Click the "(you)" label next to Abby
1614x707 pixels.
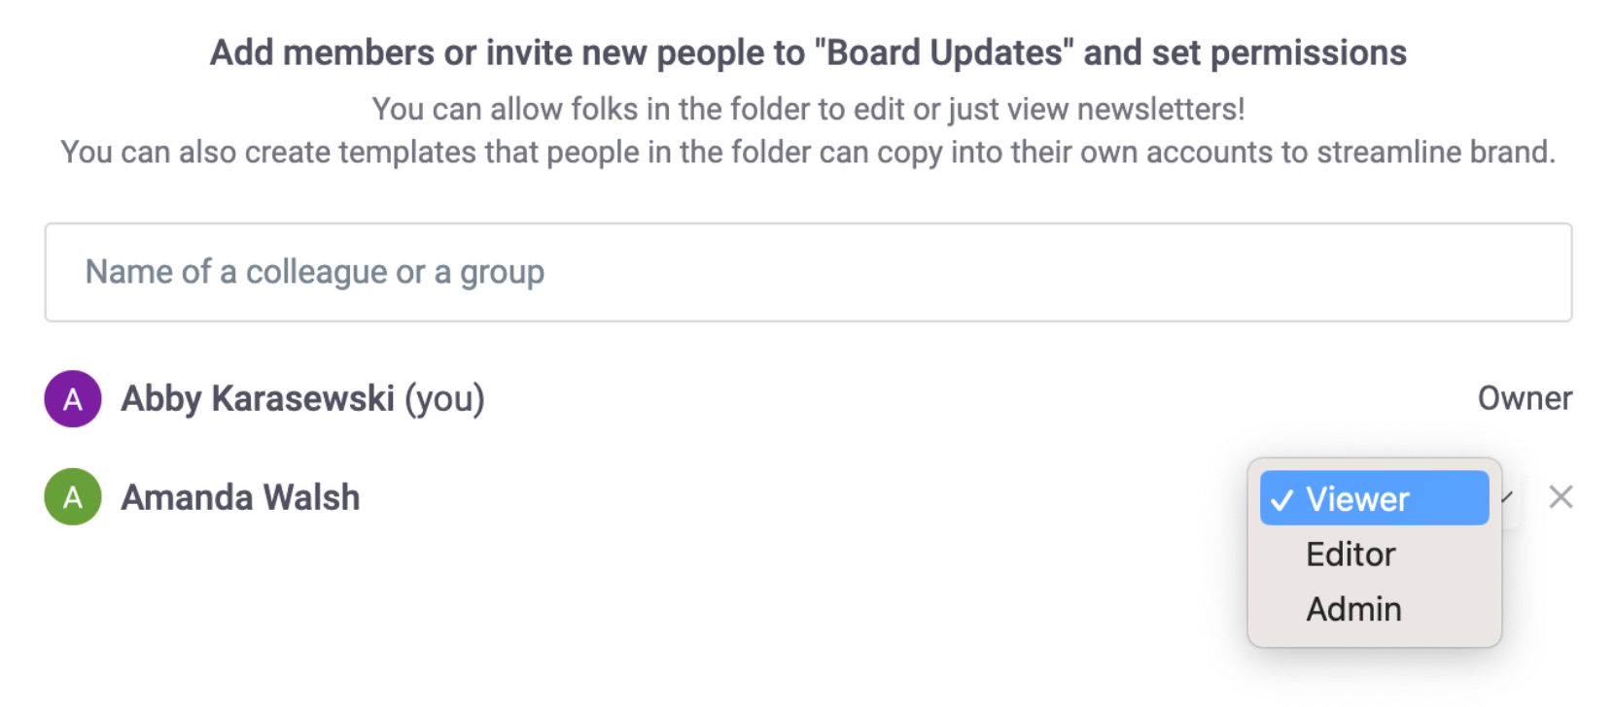pyautogui.click(x=444, y=398)
